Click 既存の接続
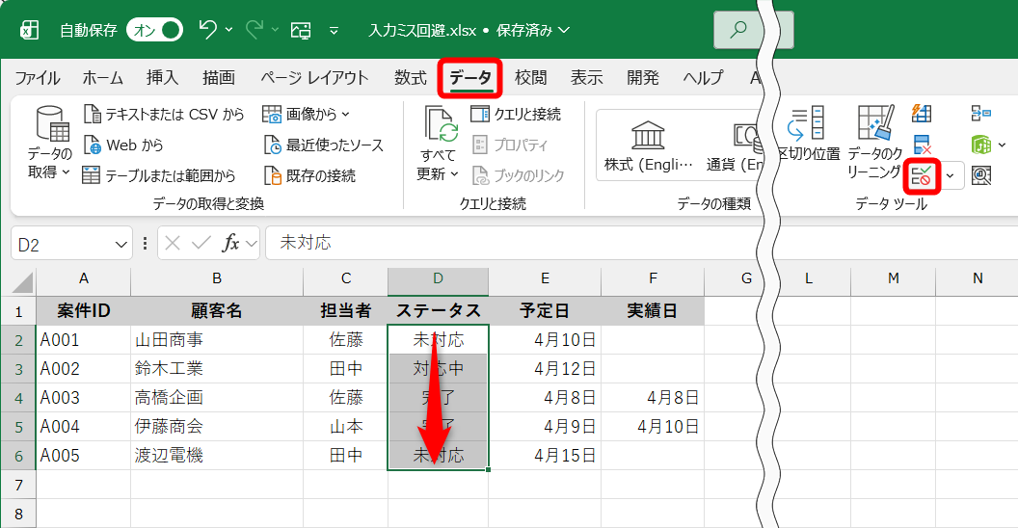The width and height of the screenshot is (1018, 528). [x=309, y=175]
